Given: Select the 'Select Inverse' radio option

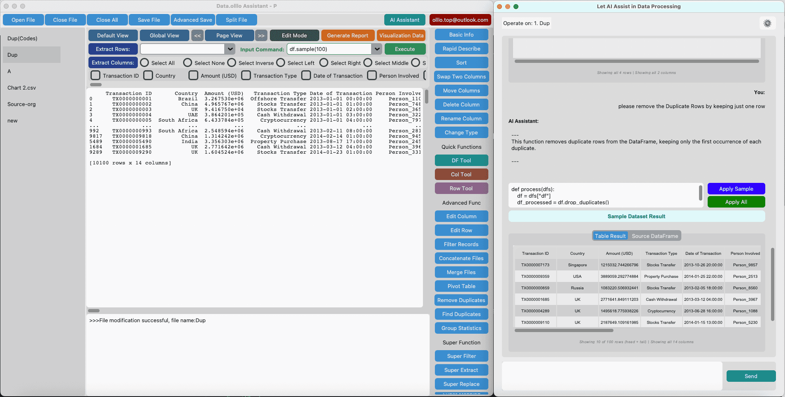Looking at the screenshot, I should pos(232,62).
